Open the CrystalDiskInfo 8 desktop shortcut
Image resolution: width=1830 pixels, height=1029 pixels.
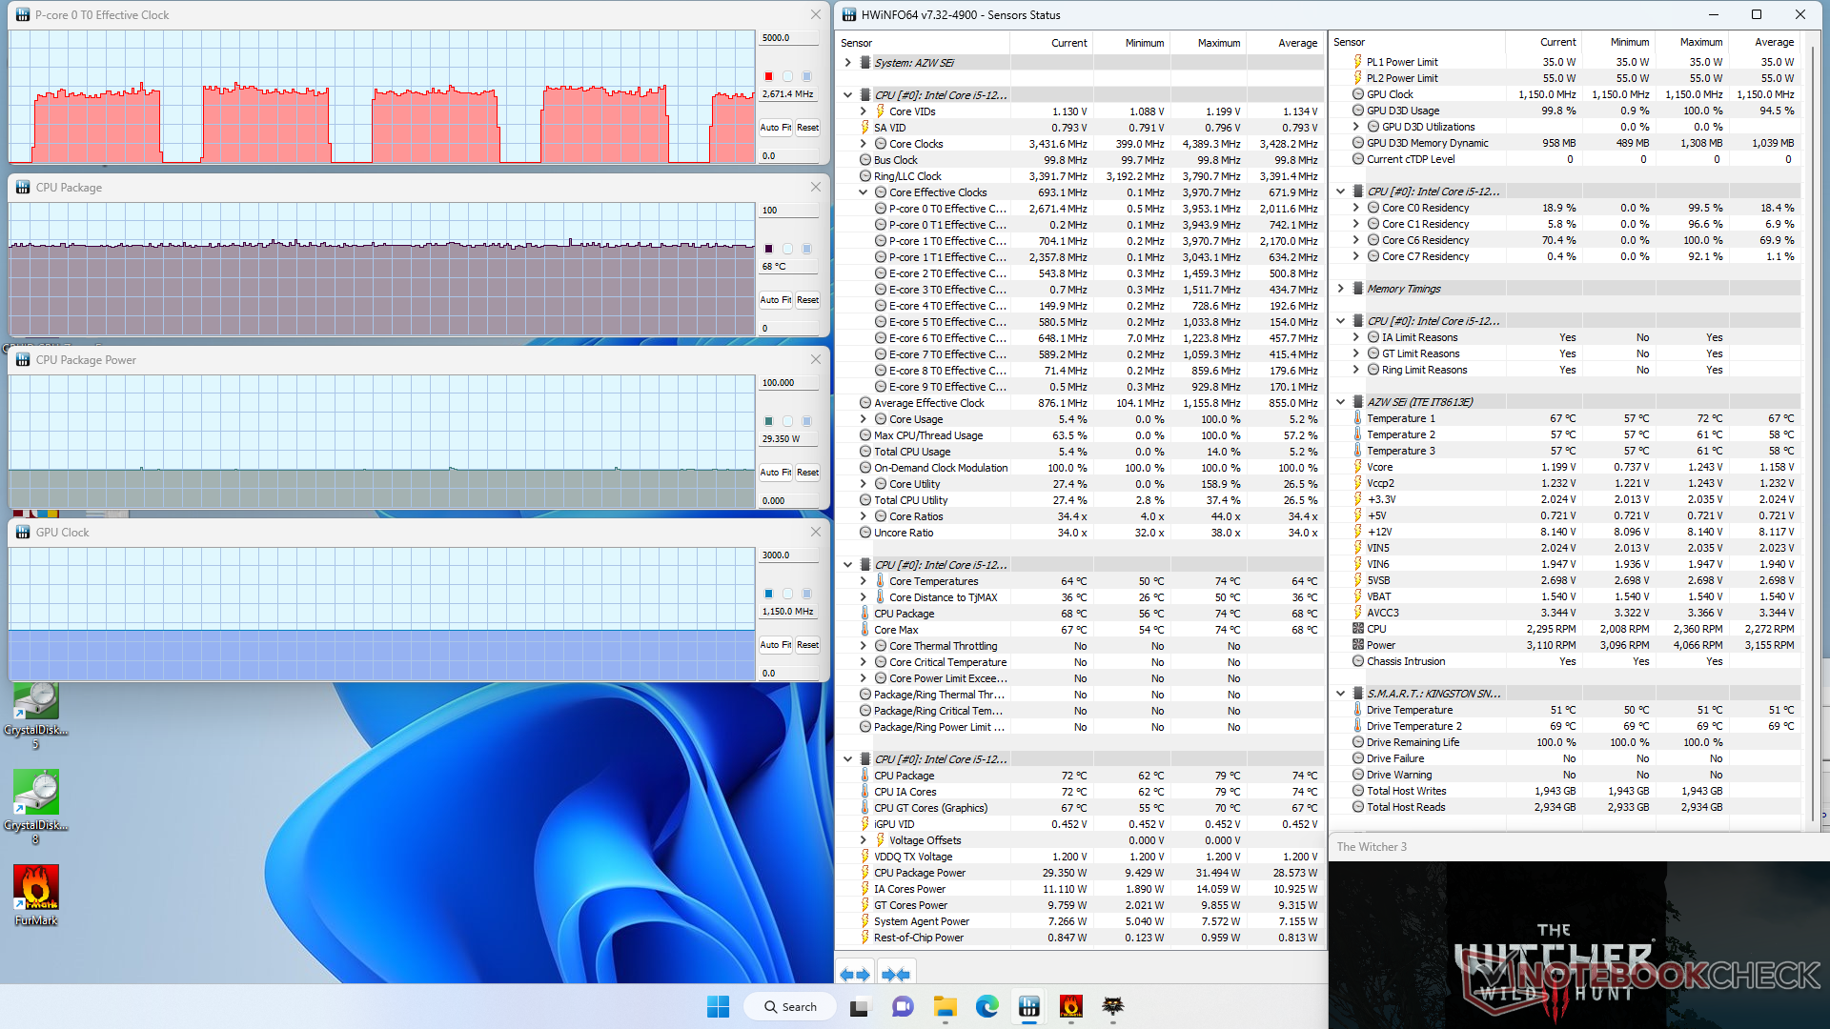35,807
